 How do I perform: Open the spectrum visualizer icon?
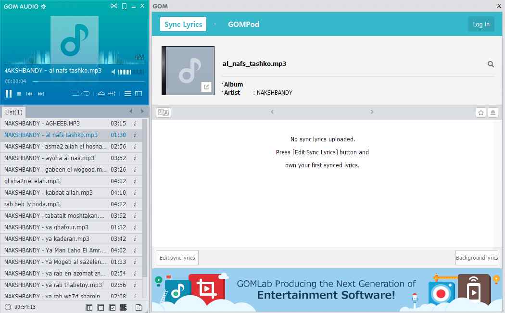point(139,57)
